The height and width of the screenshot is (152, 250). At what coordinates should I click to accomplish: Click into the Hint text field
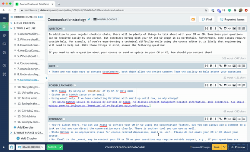coord(147,72)
